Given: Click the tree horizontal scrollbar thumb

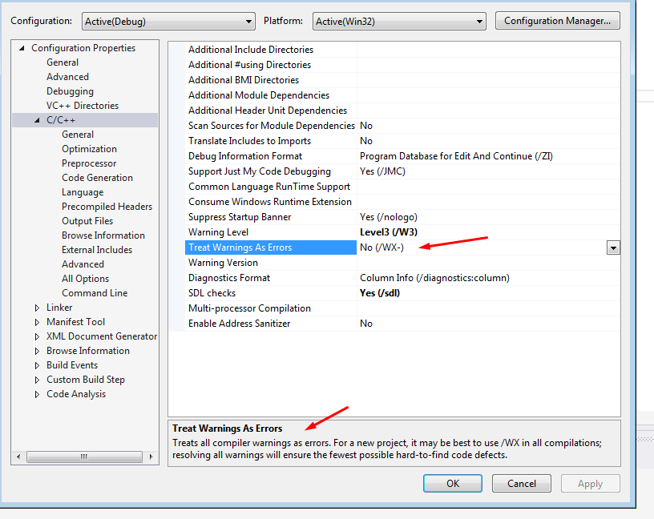Looking at the screenshot, I should 84,457.
